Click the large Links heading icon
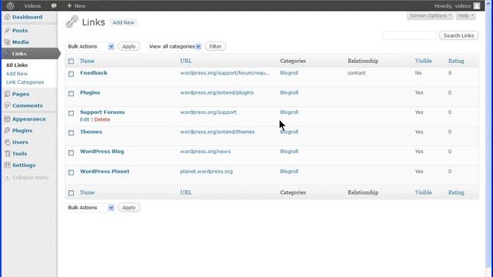The height and width of the screenshot is (277, 493). click(72, 22)
